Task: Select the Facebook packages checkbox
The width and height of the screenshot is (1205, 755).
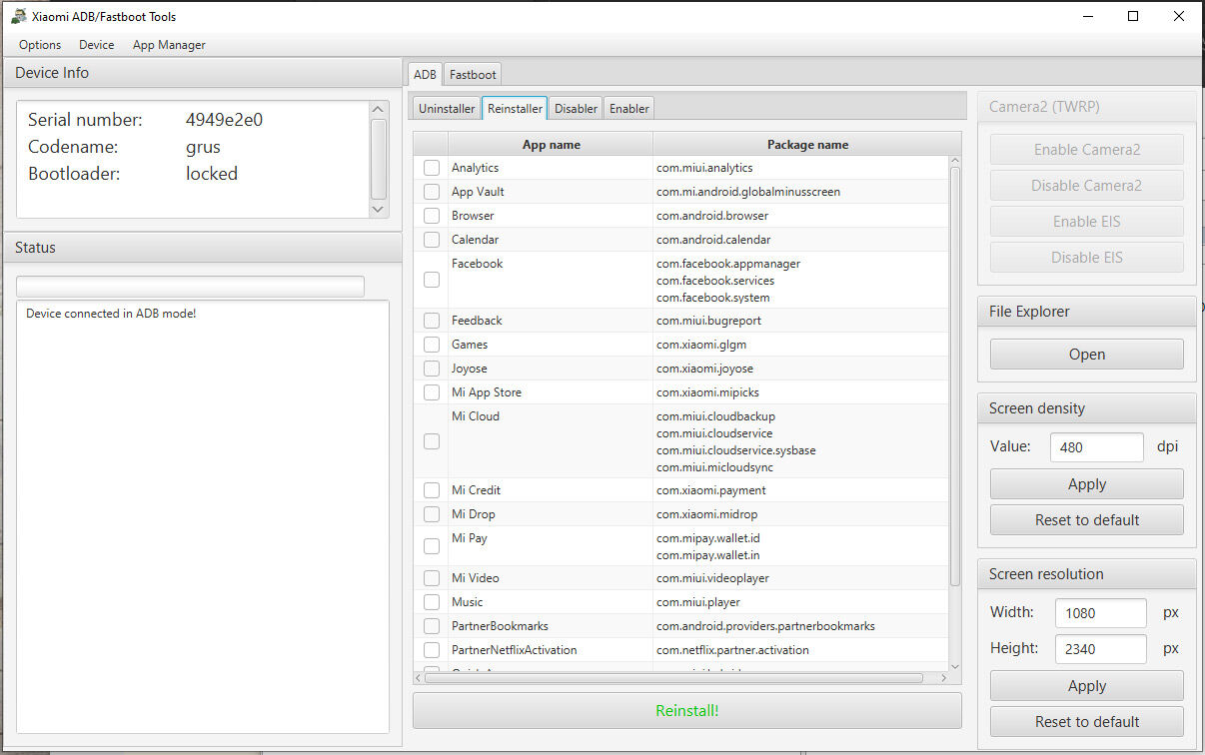Action: point(432,280)
